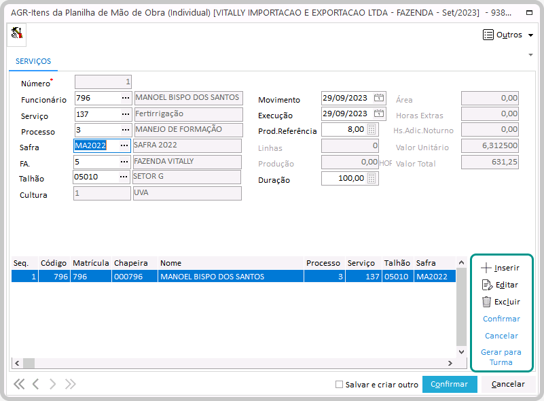Open the Outros list icon
This screenshot has width=544, height=401.
coord(488,35)
